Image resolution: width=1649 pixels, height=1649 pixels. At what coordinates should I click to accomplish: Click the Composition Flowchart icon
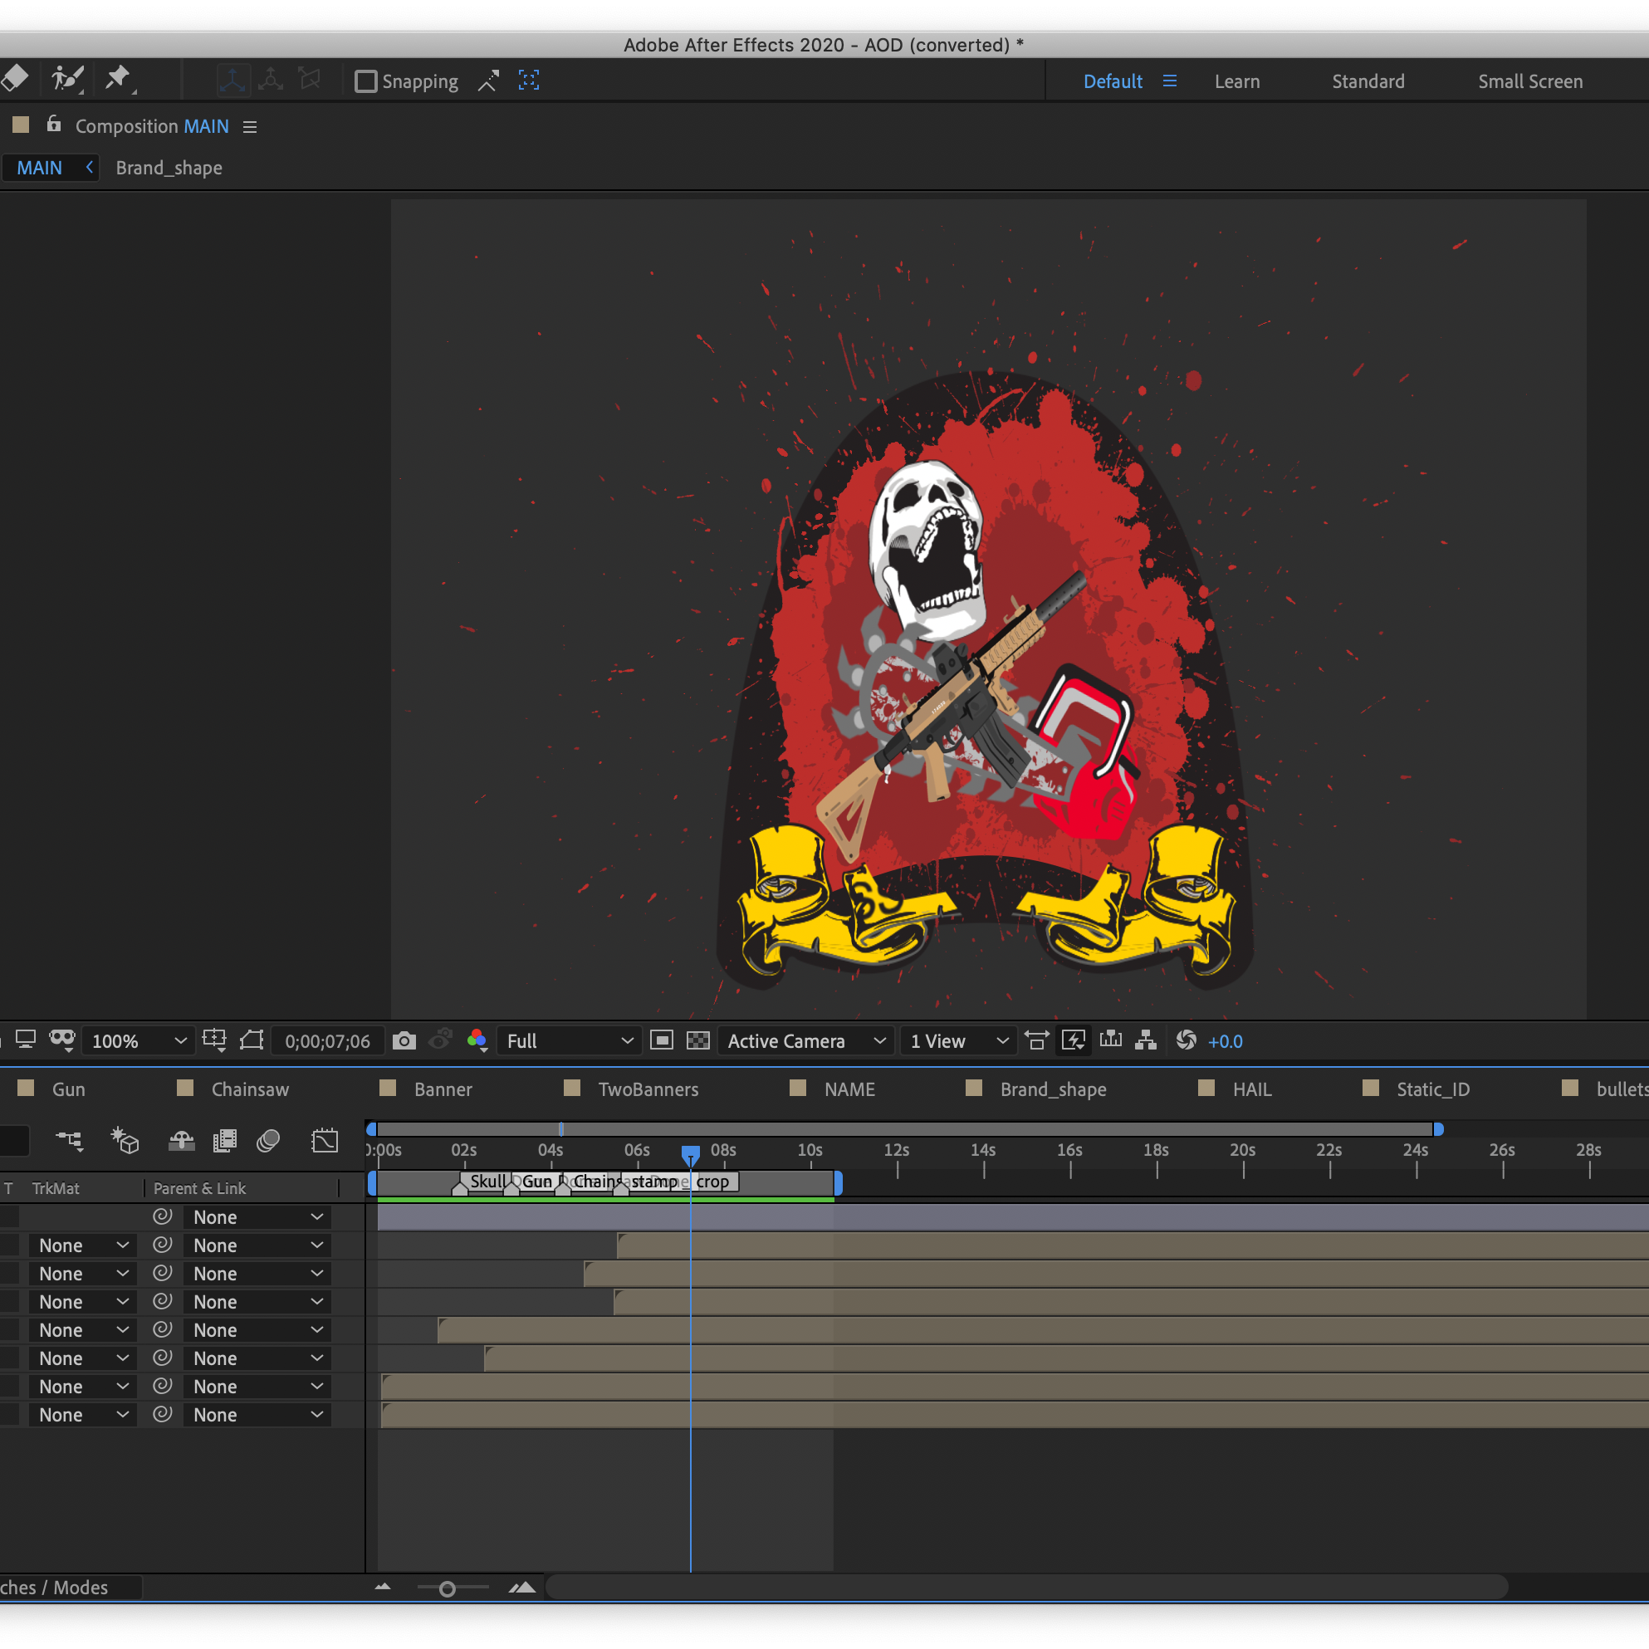(1147, 1040)
